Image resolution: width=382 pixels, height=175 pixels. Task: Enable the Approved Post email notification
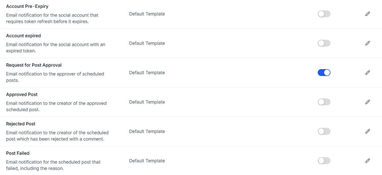point(324,102)
